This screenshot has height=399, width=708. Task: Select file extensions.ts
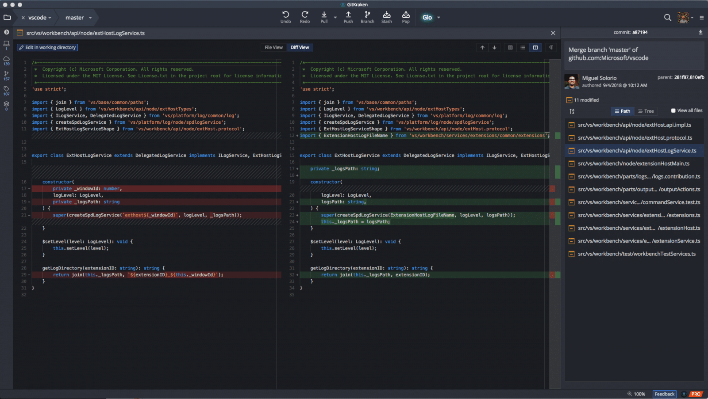click(635, 215)
